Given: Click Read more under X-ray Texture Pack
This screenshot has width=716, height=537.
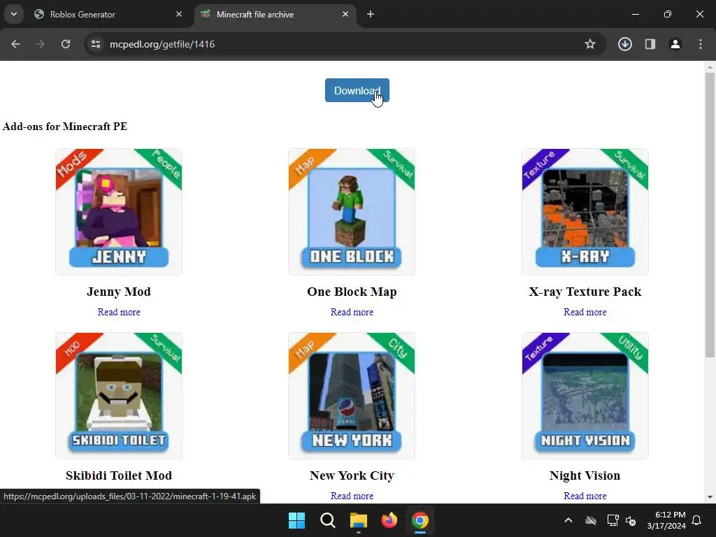Looking at the screenshot, I should point(585,312).
